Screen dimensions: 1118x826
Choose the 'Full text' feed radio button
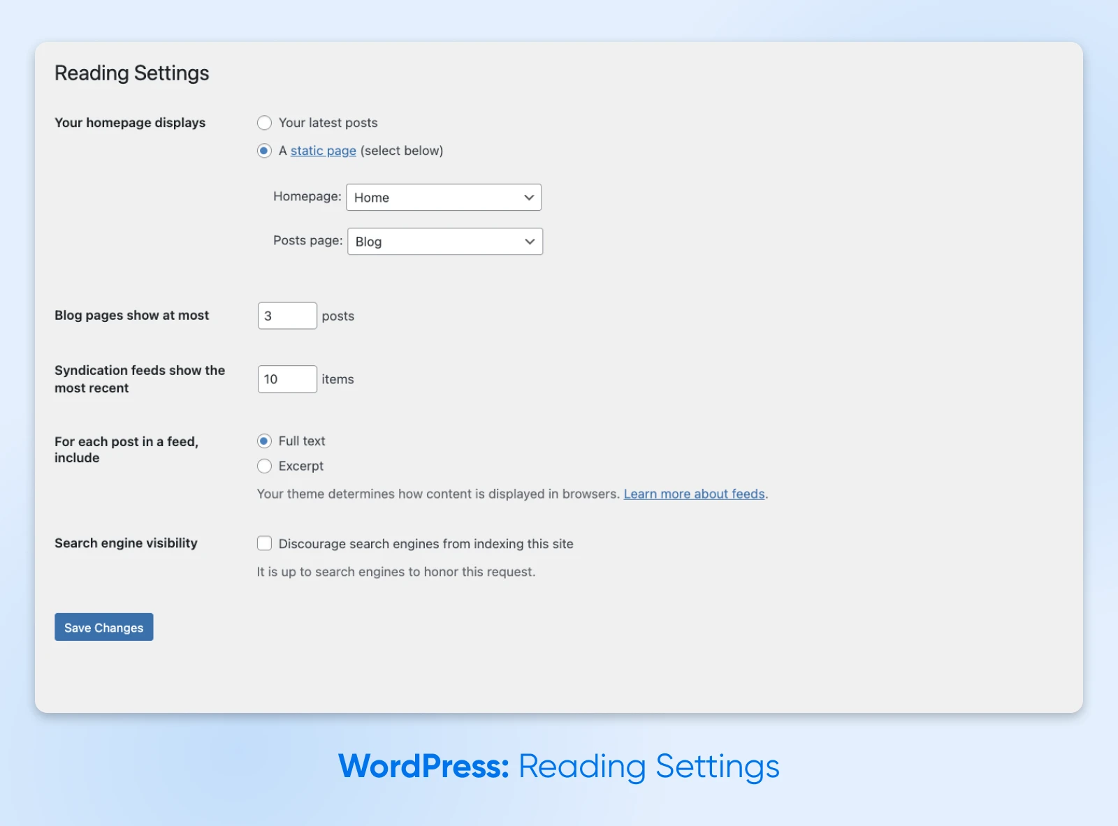(264, 441)
